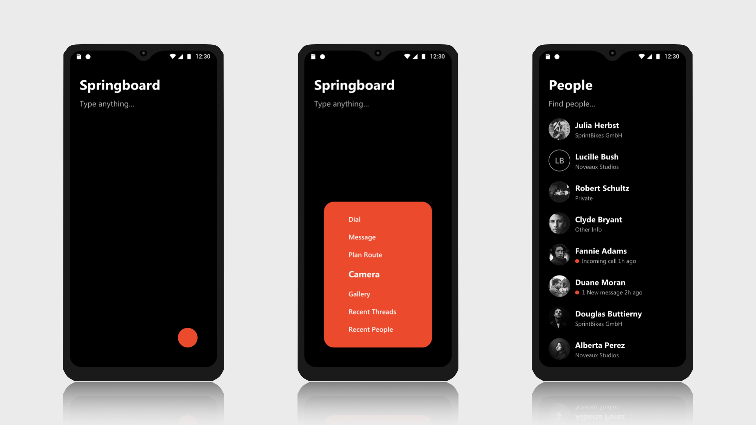Open Gallery from the action menu
756x425 pixels.
(359, 294)
